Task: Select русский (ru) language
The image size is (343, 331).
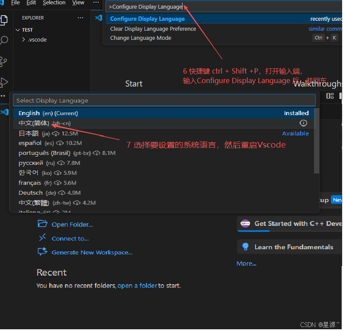Action: [163, 163]
